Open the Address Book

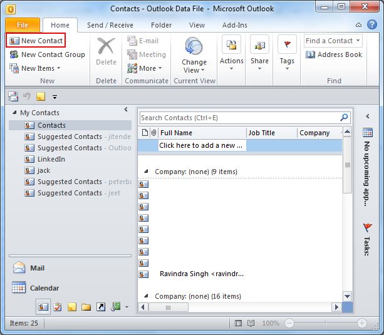click(333, 54)
